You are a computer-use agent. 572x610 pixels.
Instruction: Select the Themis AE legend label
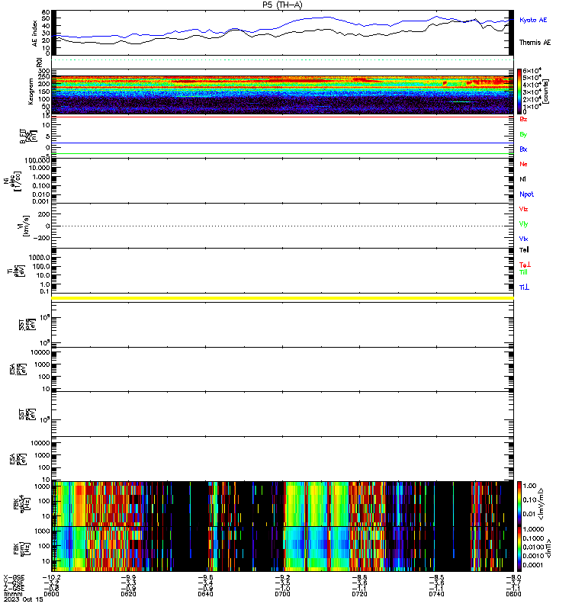[x=535, y=43]
